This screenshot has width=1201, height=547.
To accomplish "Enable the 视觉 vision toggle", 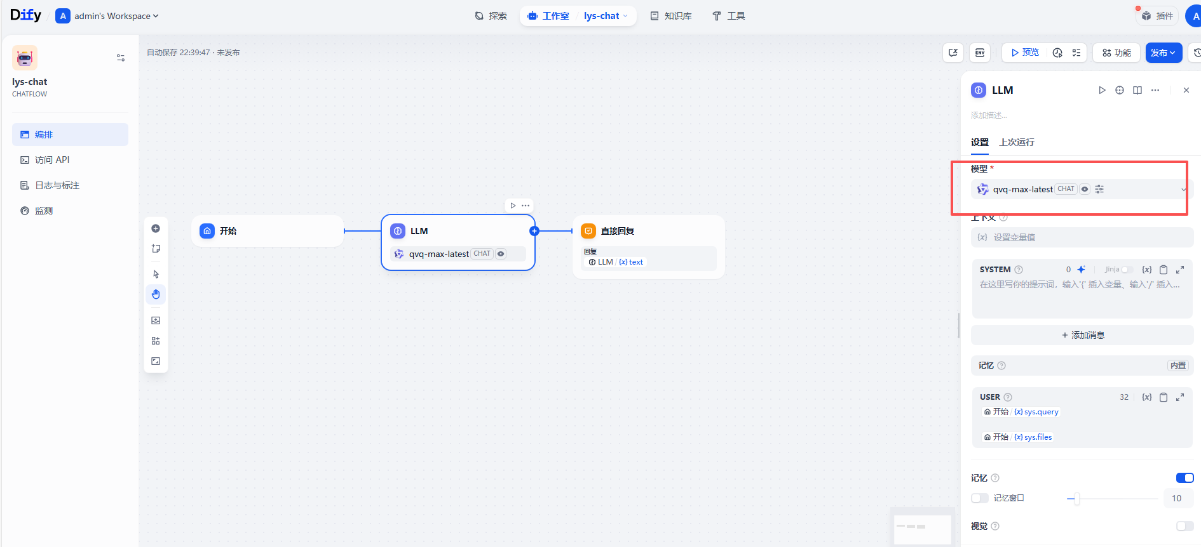I will pyautogui.click(x=1185, y=526).
